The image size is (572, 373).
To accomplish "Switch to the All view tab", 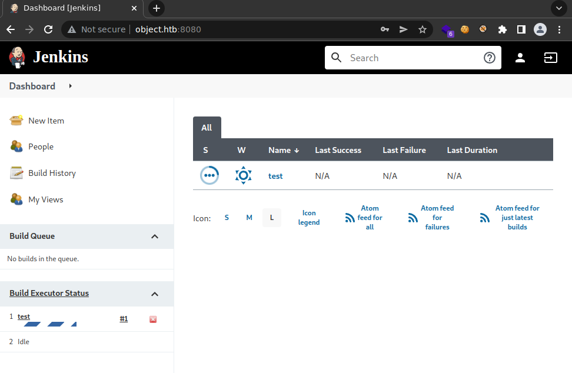I will coord(207,128).
